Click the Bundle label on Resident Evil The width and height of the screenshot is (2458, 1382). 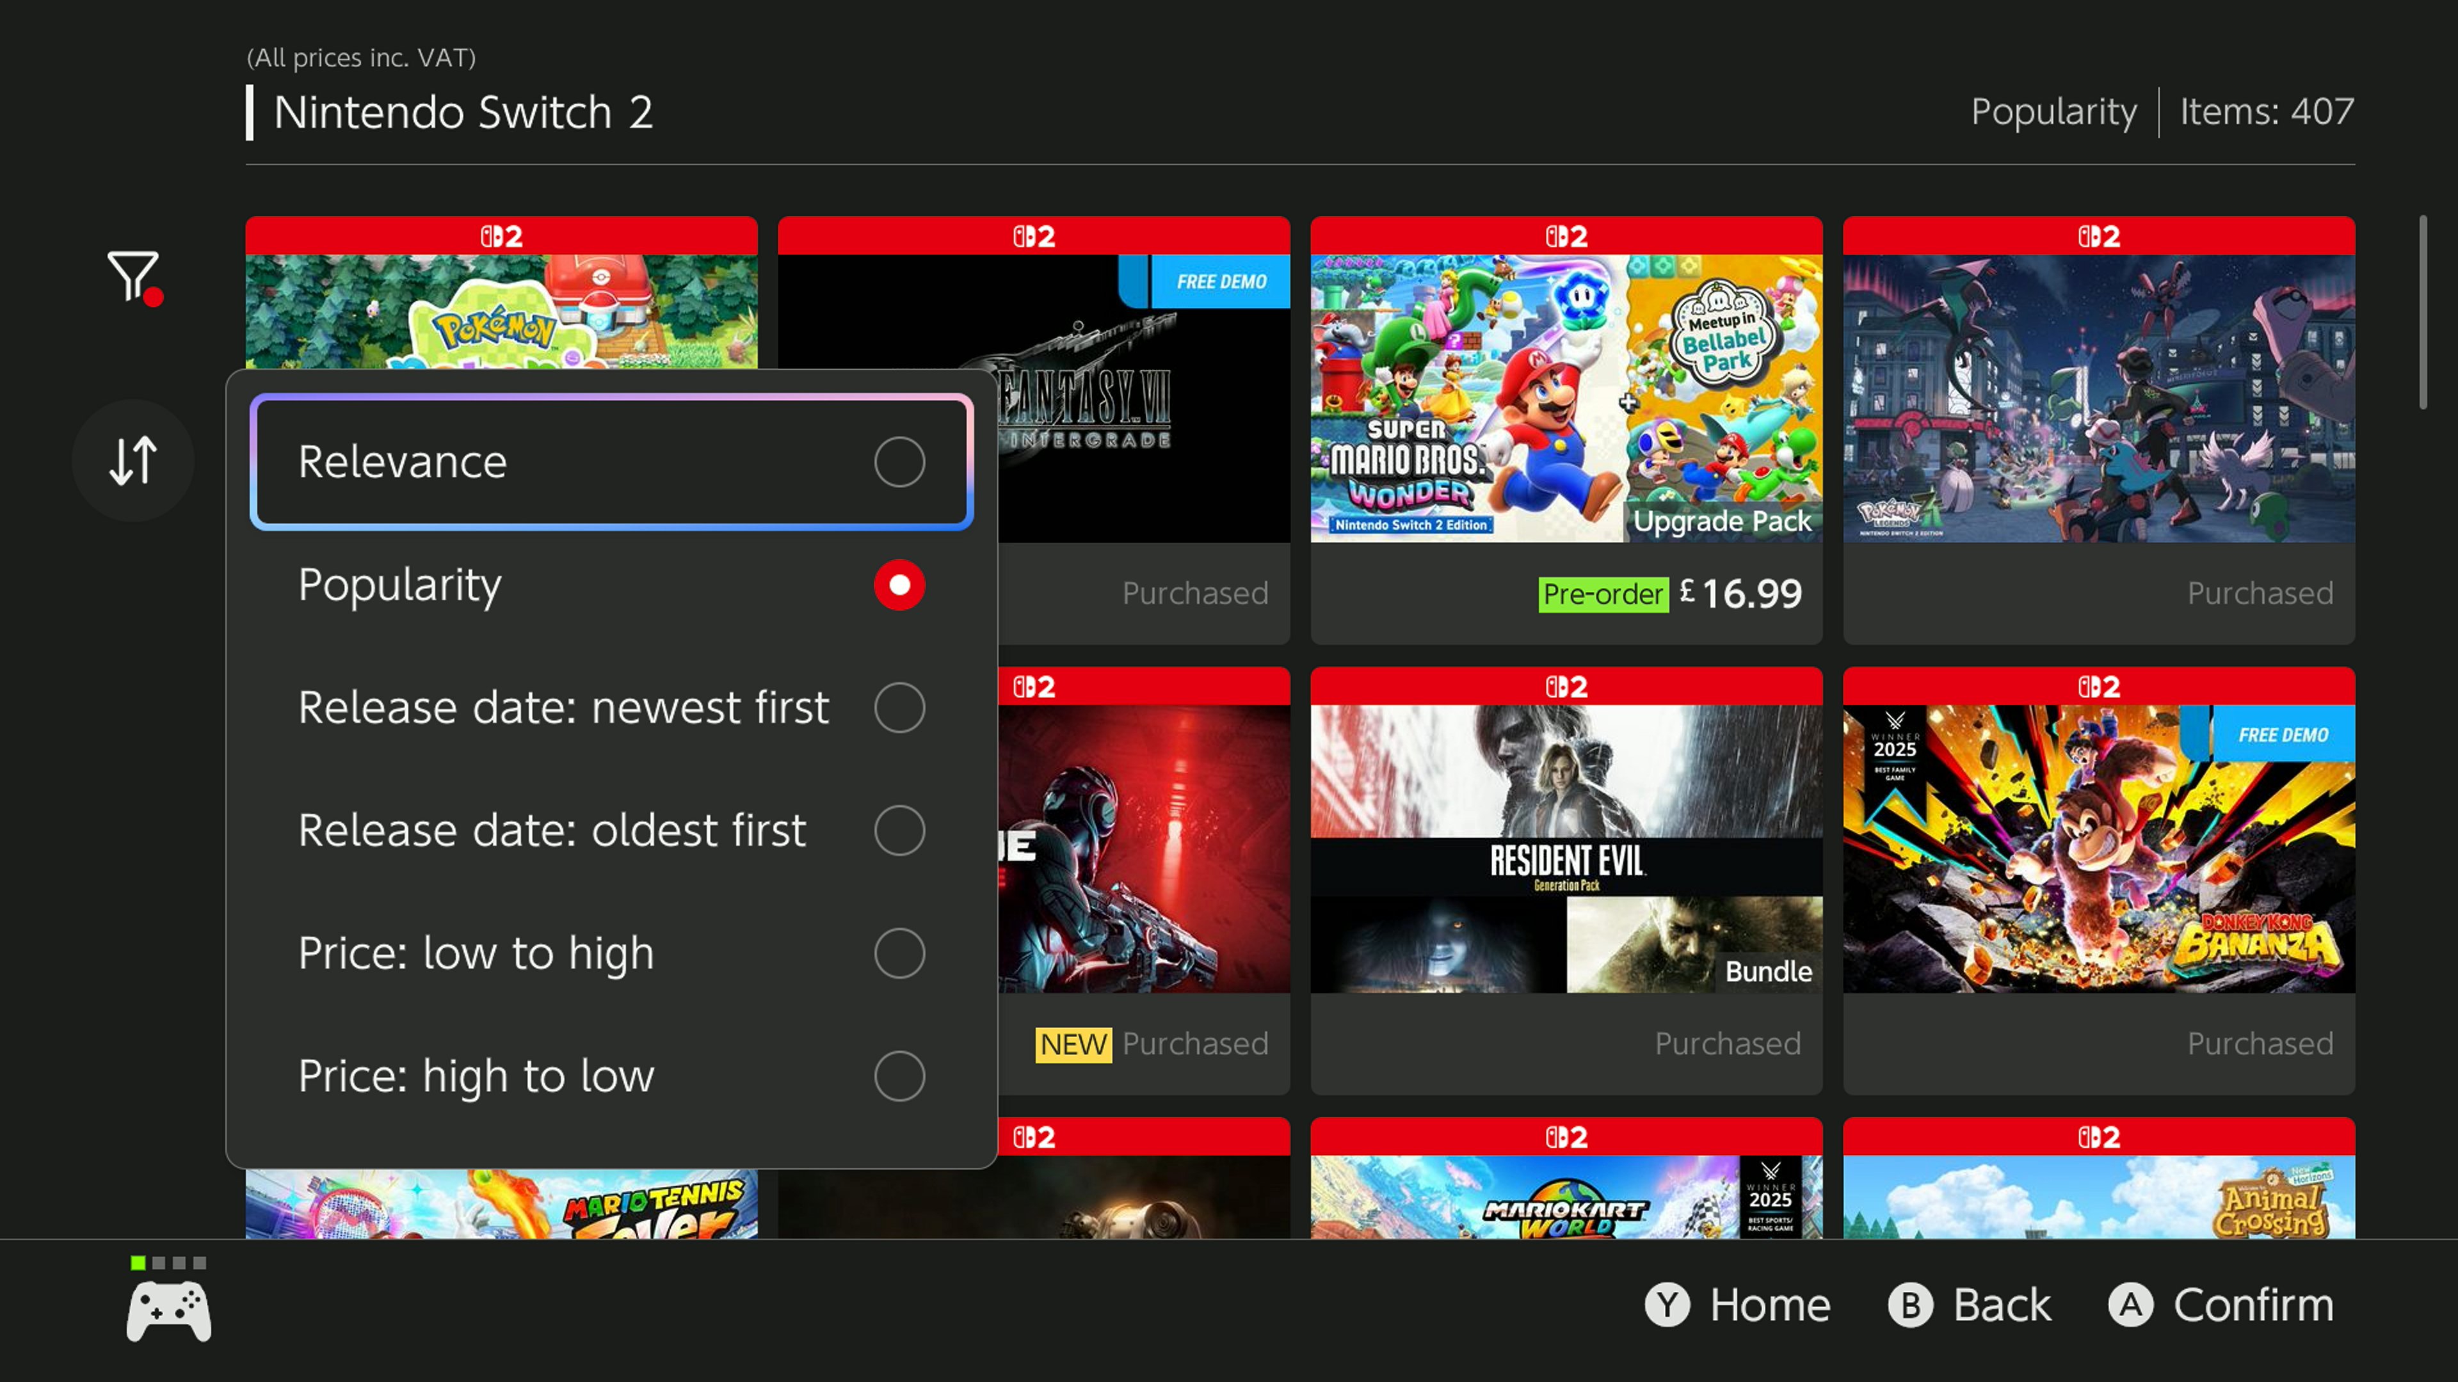1768,971
